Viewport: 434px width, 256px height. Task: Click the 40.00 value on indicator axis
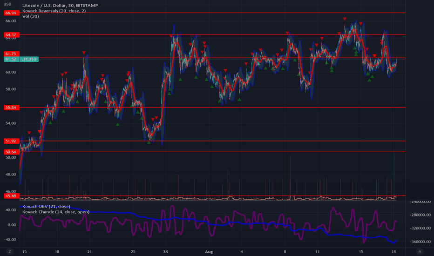(11, 210)
